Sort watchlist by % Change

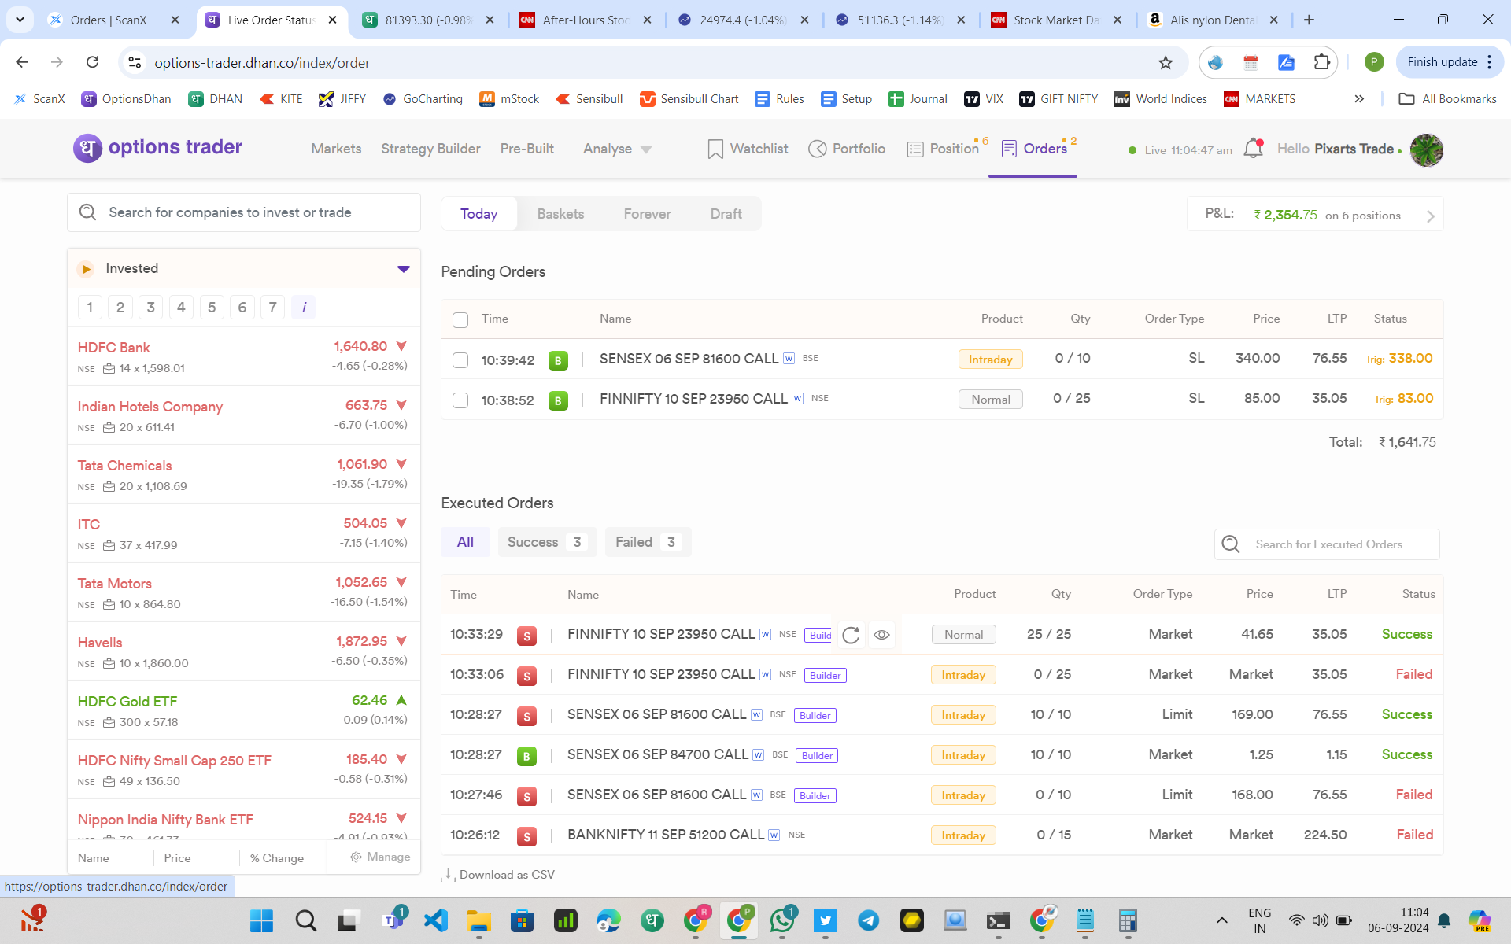click(x=277, y=858)
